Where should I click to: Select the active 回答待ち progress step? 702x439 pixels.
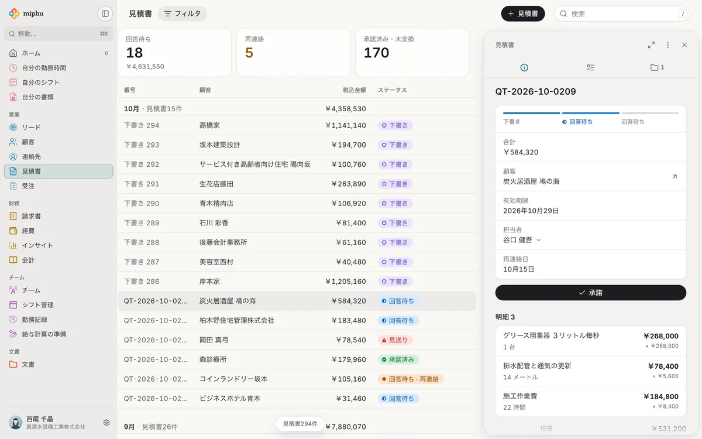590,118
